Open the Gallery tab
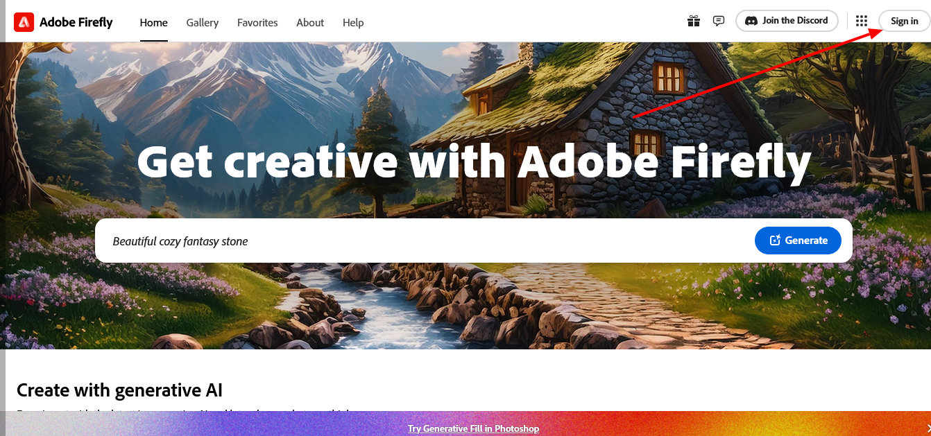 pyautogui.click(x=203, y=22)
